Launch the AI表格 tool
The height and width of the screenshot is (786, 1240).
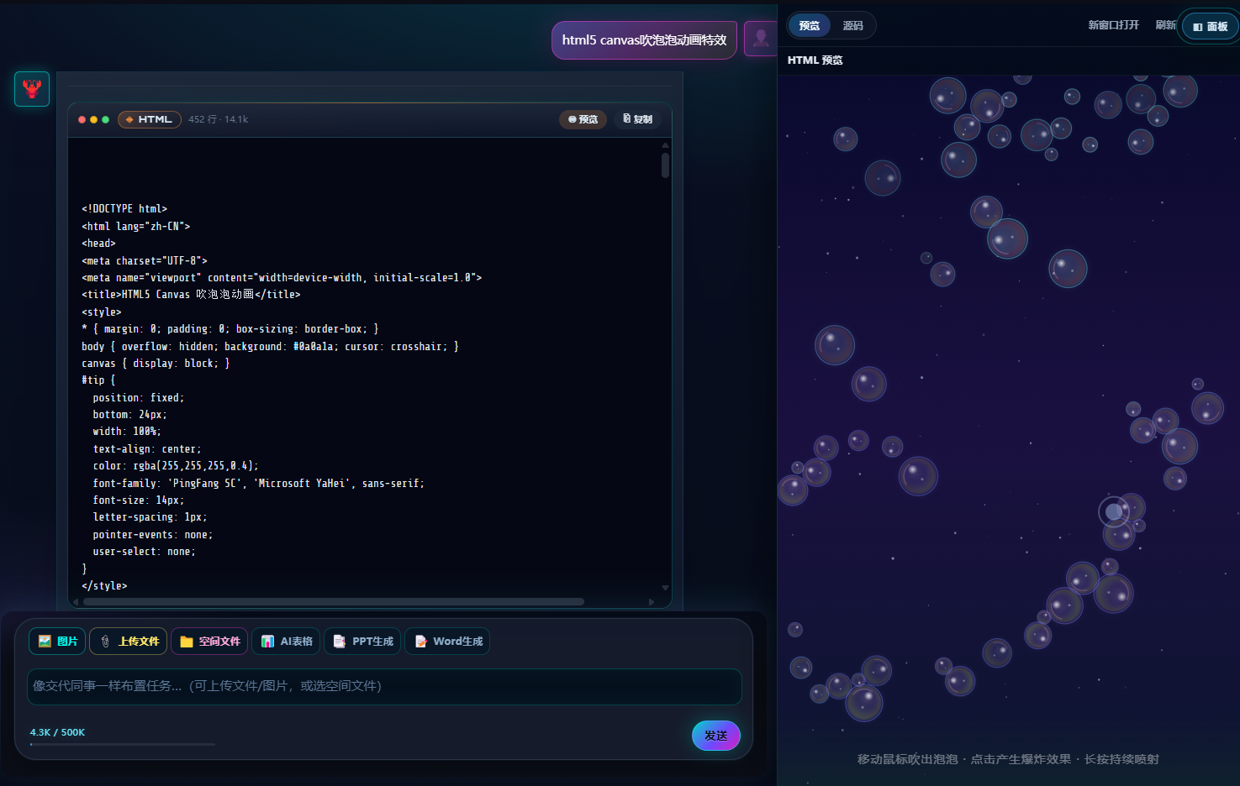click(x=287, y=642)
